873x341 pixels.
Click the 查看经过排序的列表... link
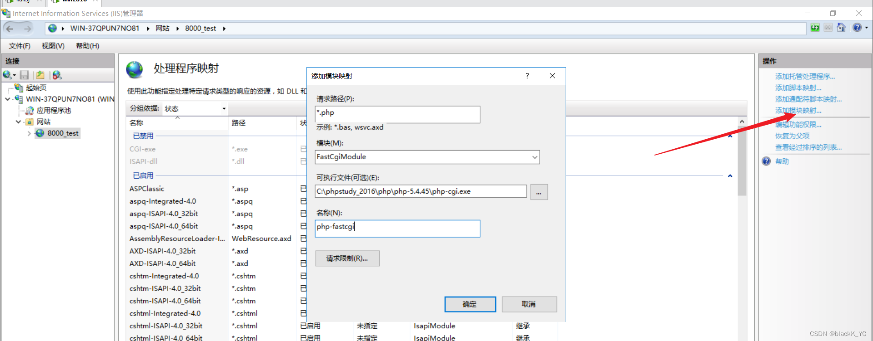click(808, 147)
